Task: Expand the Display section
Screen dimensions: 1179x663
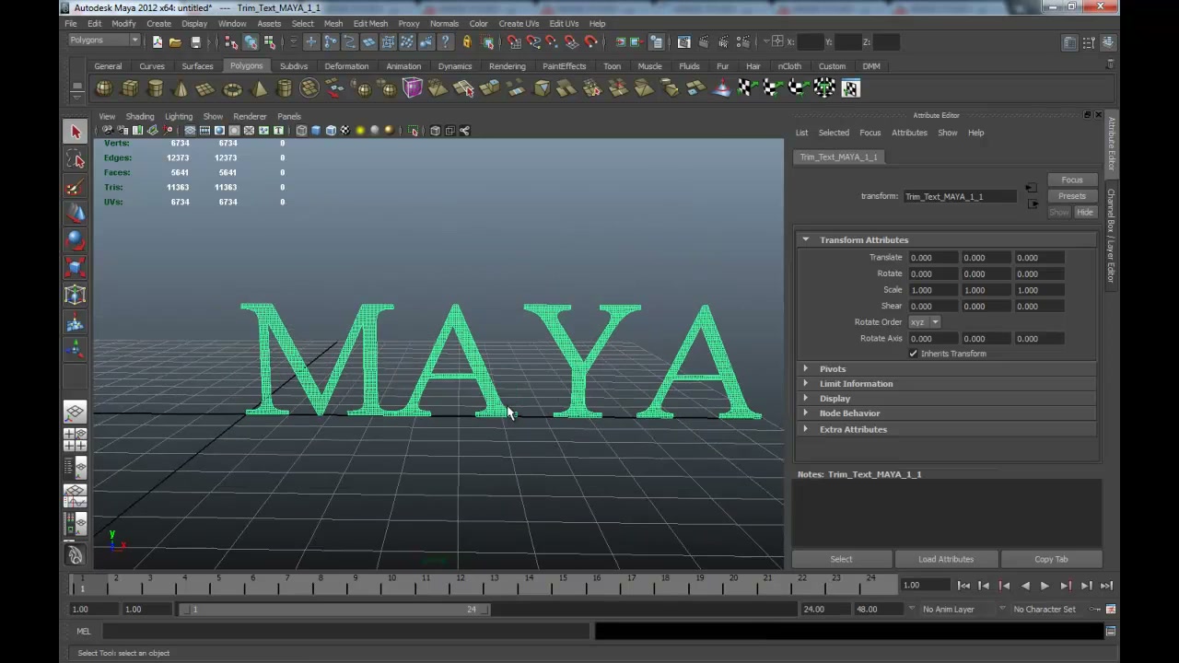Action: point(806,399)
